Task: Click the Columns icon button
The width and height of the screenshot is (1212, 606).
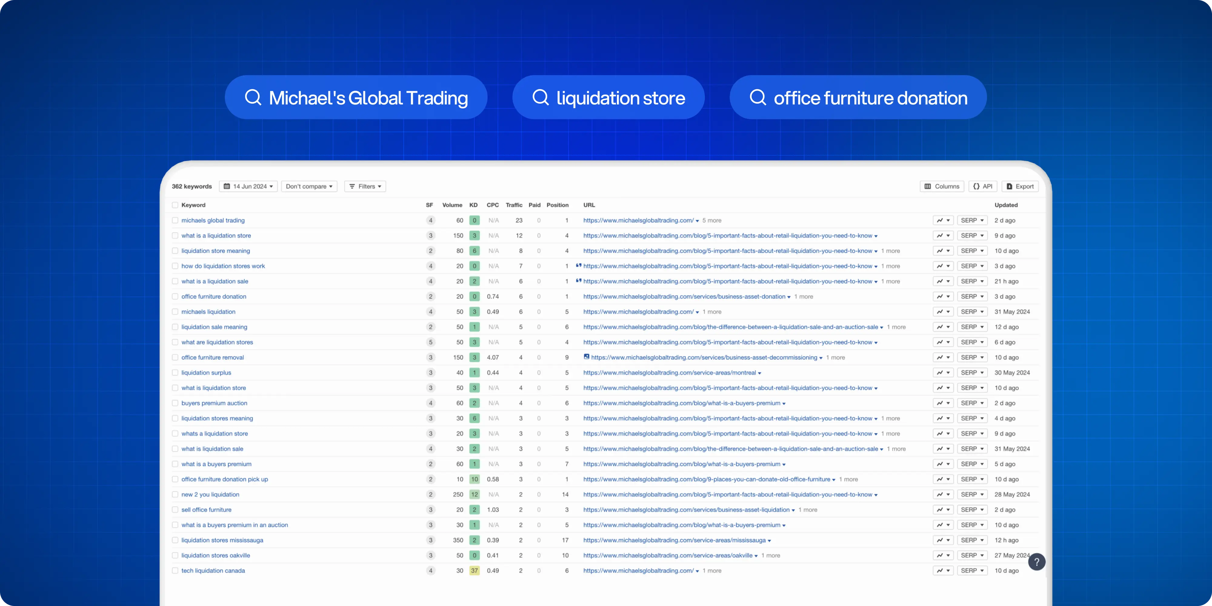Action: pos(928,186)
